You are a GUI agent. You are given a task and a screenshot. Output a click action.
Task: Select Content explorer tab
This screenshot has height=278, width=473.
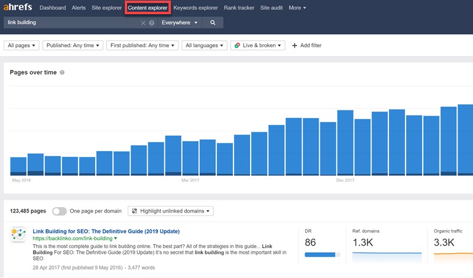coord(147,8)
